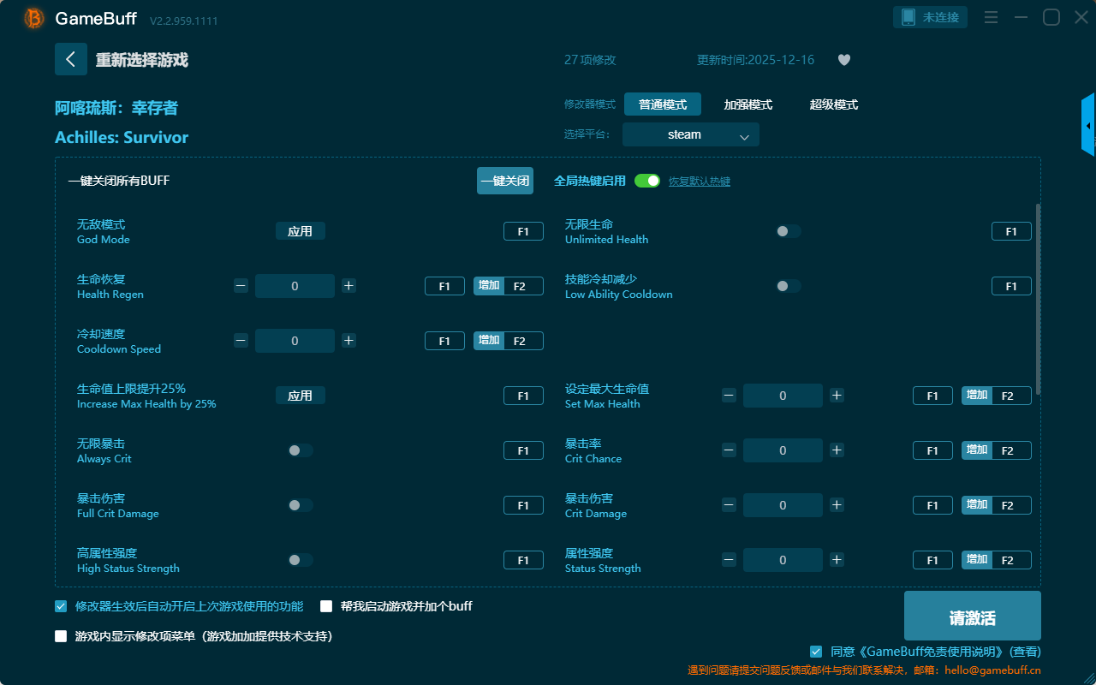Open the steam platform dropdown
The width and height of the screenshot is (1096, 685).
coord(690,134)
